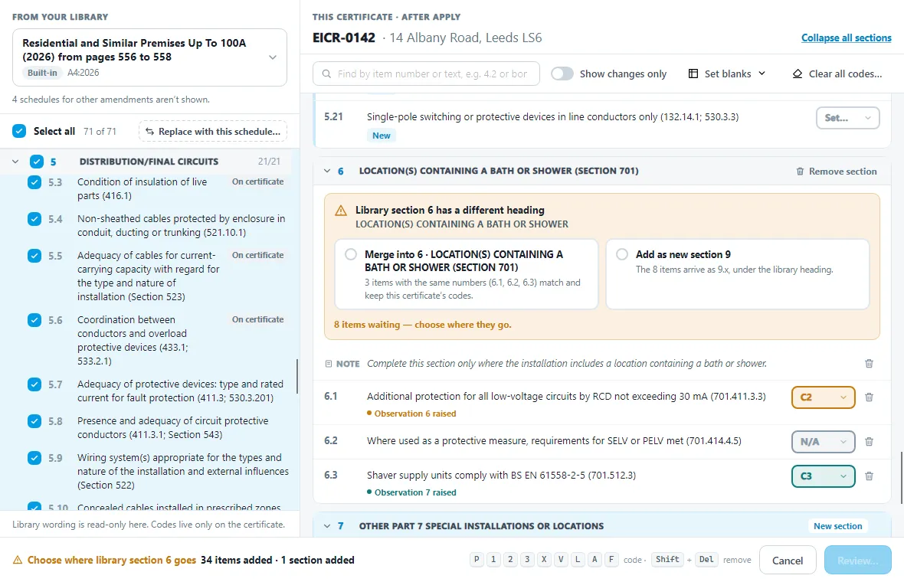Delete the NOTE row with trash icon
This screenshot has height=582, width=904.
pyautogui.click(x=869, y=364)
